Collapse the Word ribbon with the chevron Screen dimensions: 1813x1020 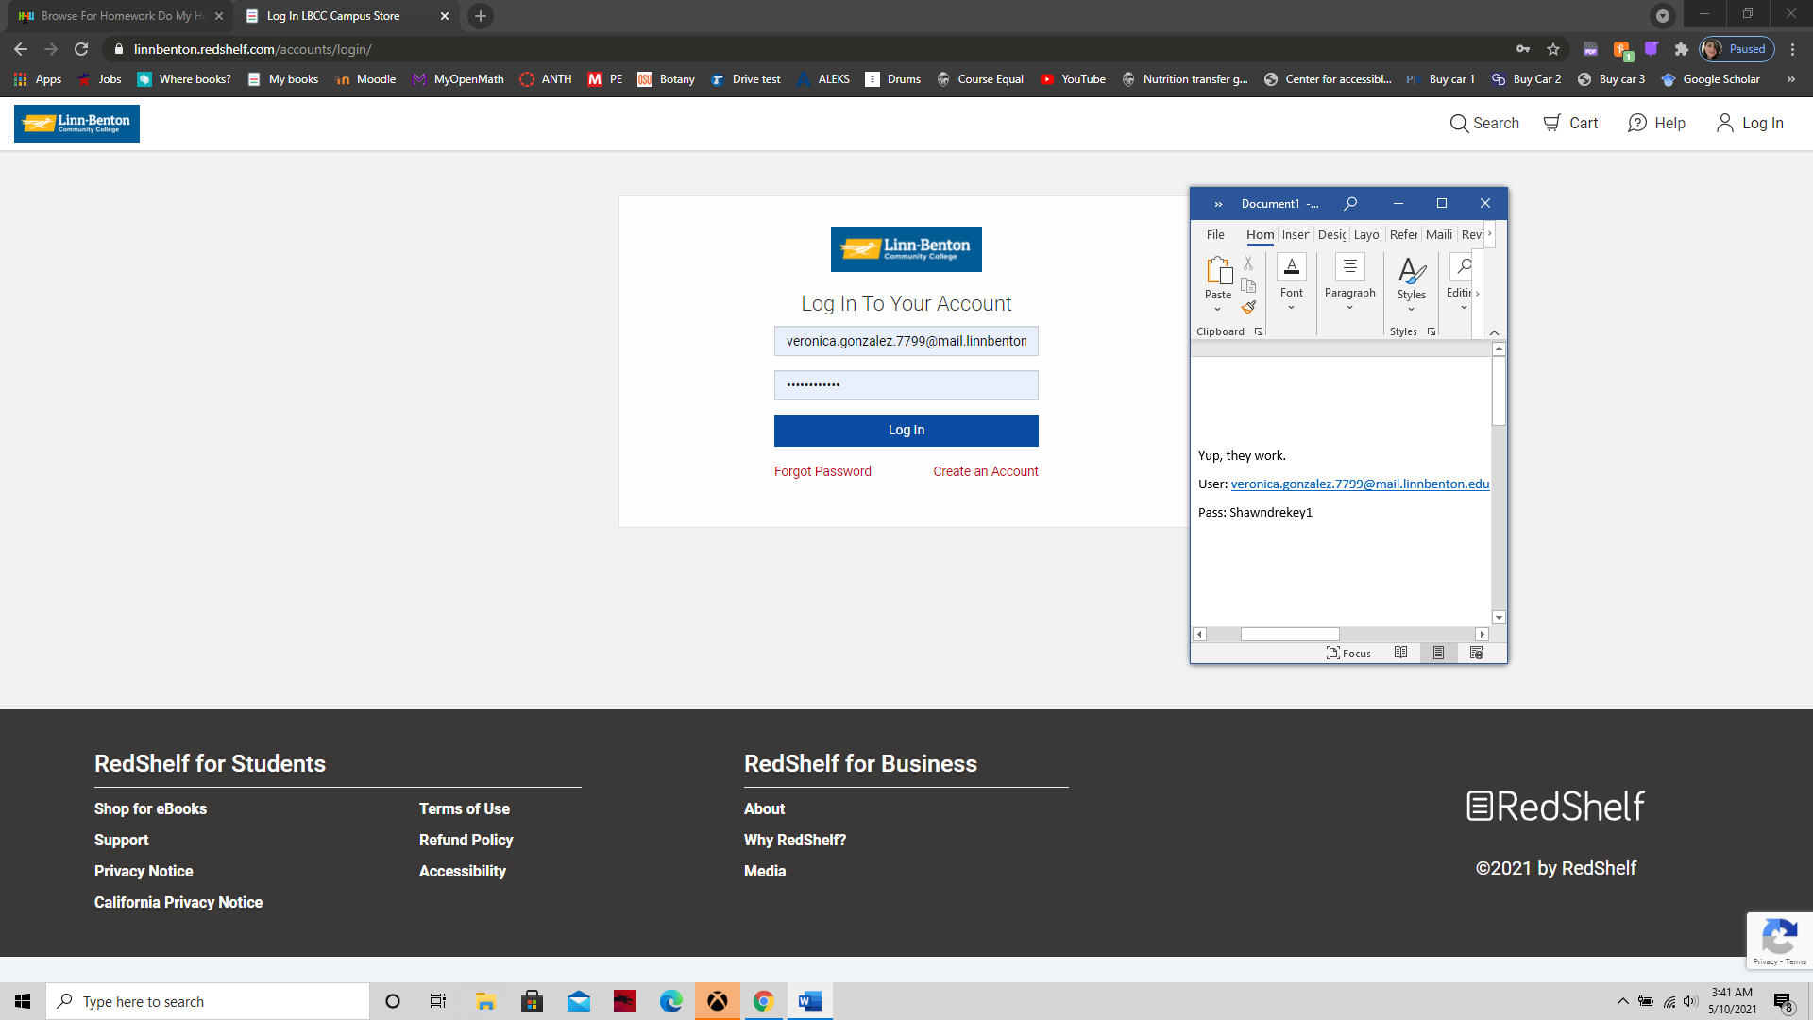pos(1494,332)
